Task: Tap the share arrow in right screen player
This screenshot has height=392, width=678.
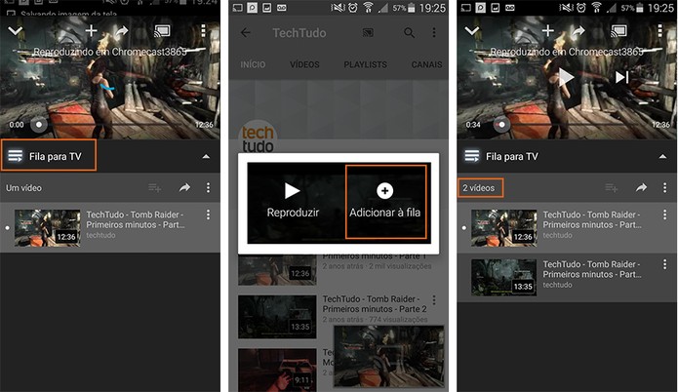Action: tap(578, 30)
